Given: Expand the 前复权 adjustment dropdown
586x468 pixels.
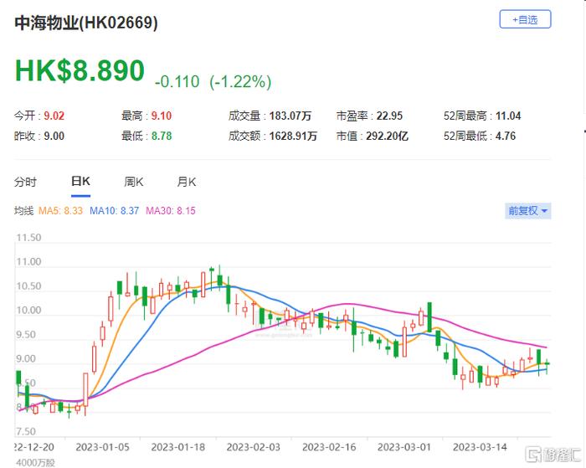Looking at the screenshot, I should point(527,211).
